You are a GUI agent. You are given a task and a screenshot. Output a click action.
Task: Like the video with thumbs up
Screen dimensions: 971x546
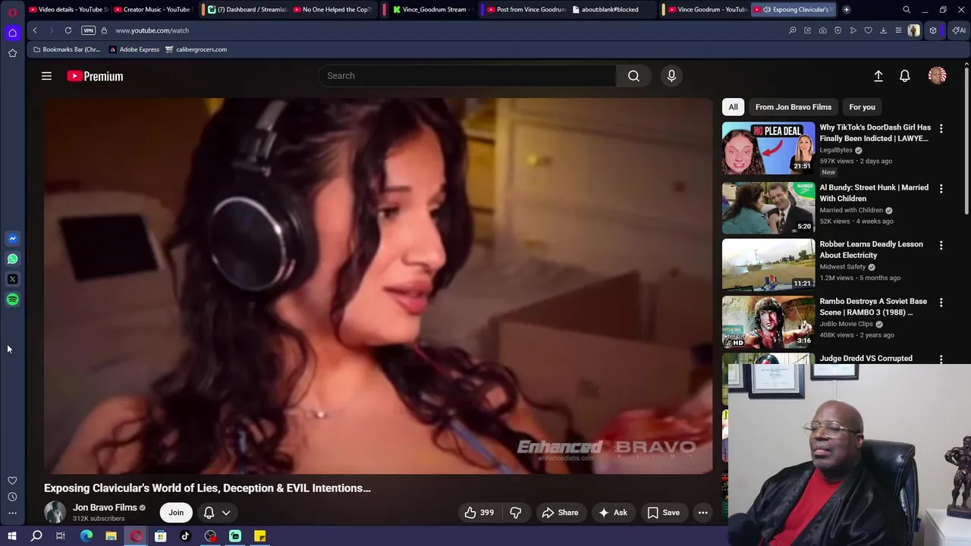[x=479, y=513]
